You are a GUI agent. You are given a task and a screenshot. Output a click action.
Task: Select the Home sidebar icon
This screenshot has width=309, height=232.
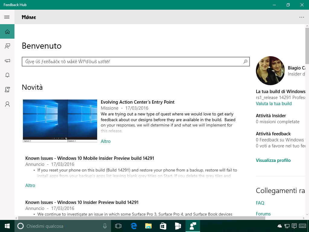click(7, 31)
